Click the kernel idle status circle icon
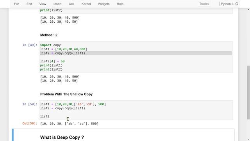This screenshot has height=141, width=250. [237, 4]
